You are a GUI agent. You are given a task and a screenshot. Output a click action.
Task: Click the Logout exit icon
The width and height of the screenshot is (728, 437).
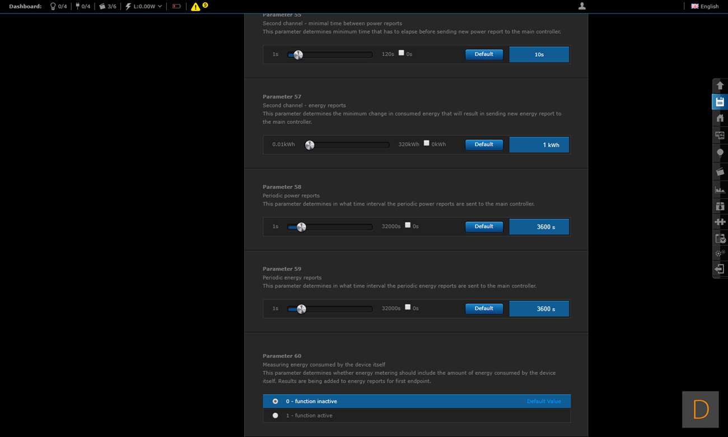click(x=720, y=269)
